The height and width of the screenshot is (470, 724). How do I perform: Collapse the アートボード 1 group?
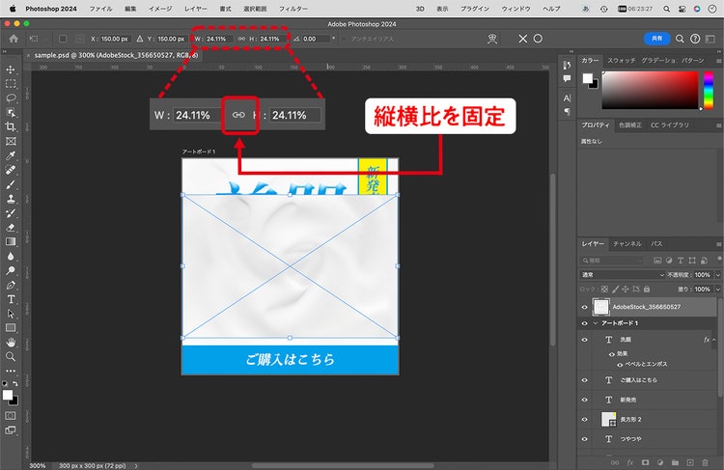click(x=596, y=323)
